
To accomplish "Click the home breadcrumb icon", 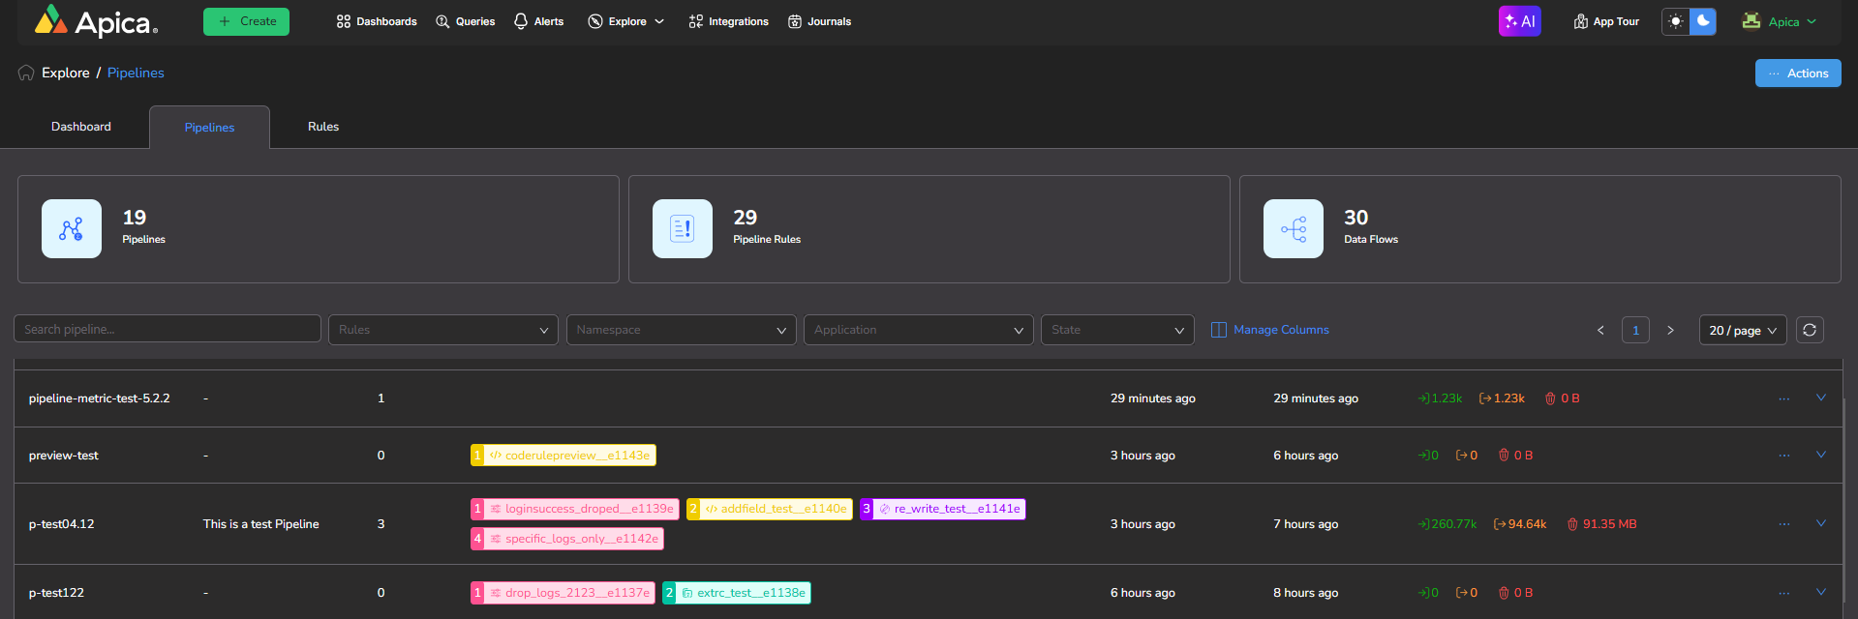I will (x=26, y=74).
